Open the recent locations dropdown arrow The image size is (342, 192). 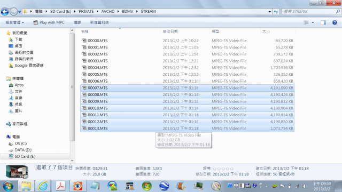tap(20, 12)
